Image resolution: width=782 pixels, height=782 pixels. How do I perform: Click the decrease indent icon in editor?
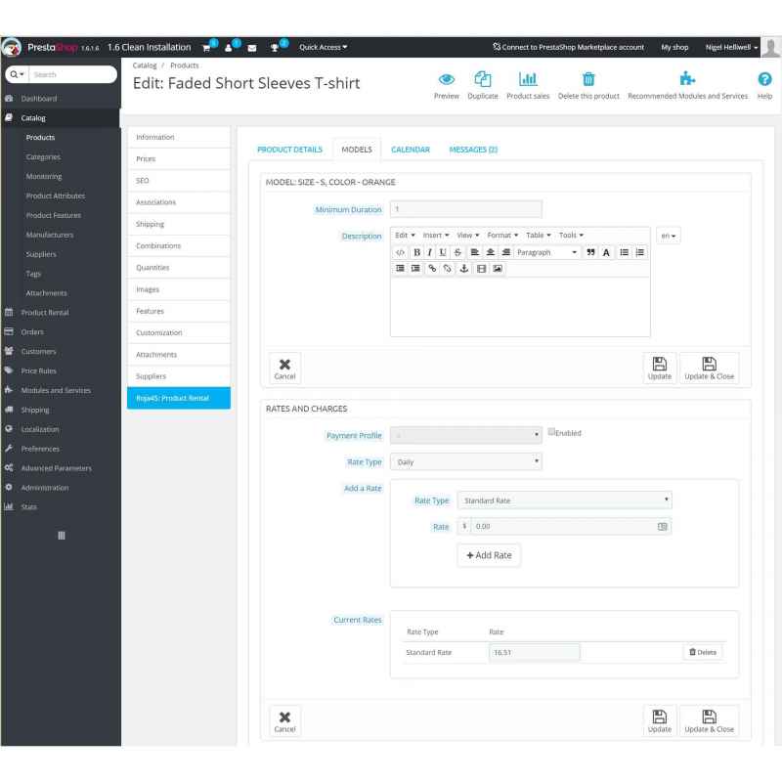(x=400, y=268)
